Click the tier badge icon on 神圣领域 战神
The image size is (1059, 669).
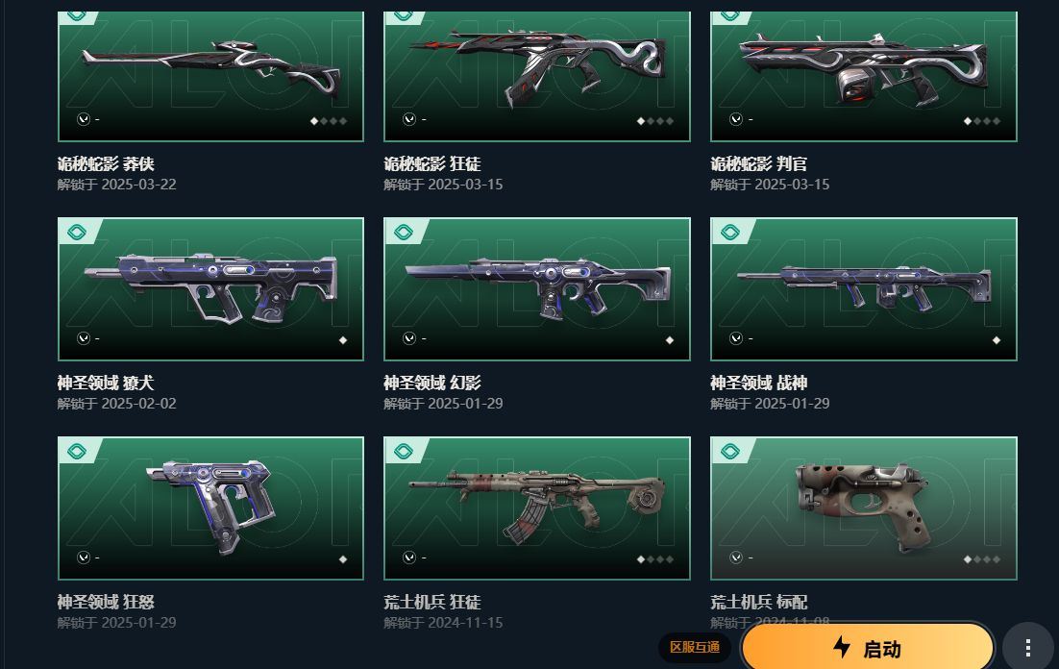click(730, 233)
